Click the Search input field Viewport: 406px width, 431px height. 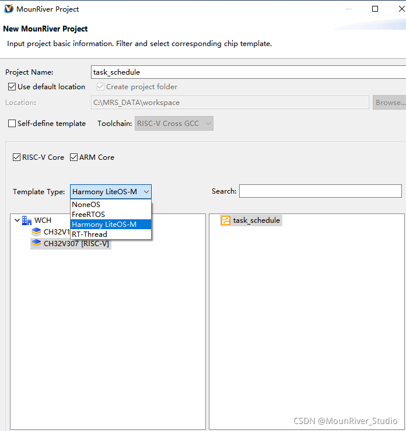320,191
